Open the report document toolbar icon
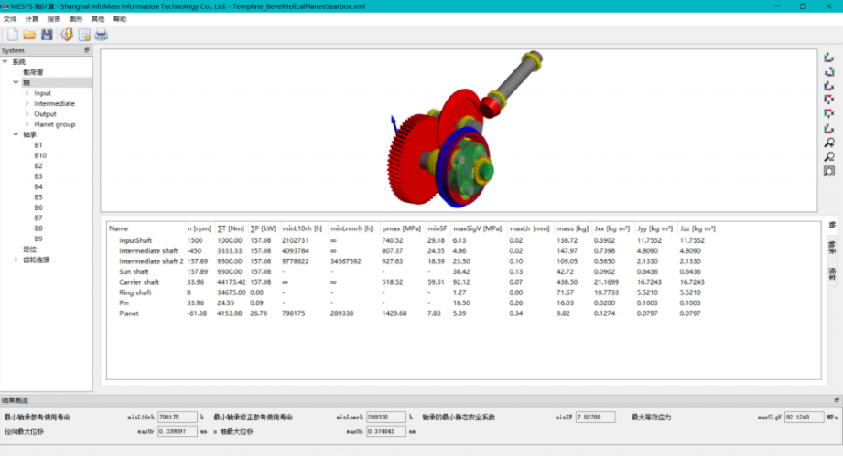843x456 pixels. (x=84, y=35)
